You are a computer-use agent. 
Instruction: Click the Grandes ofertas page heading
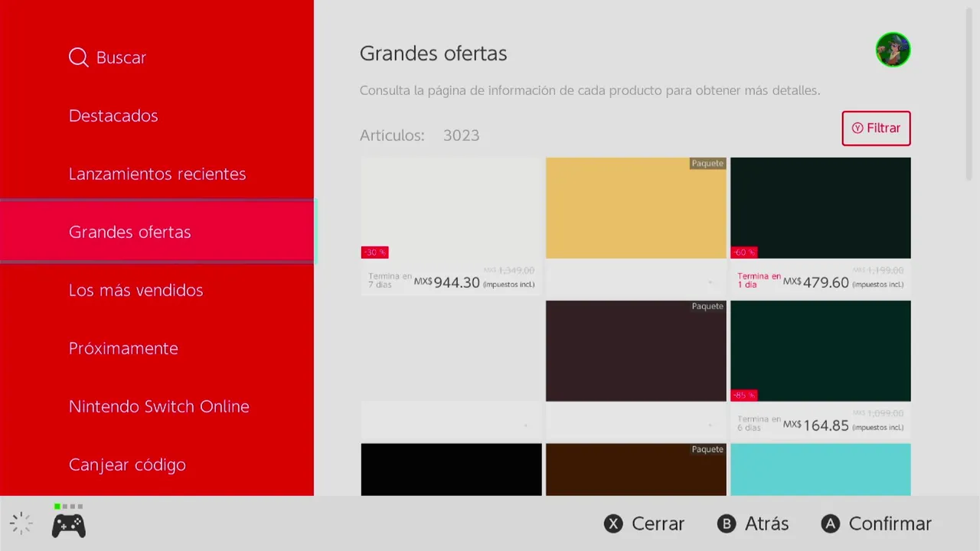(433, 54)
